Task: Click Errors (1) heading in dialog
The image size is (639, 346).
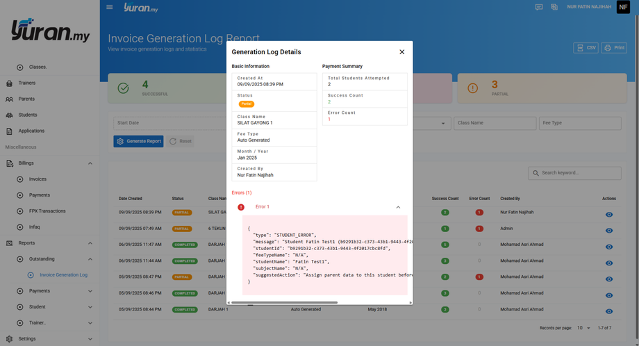Action: pyautogui.click(x=242, y=192)
